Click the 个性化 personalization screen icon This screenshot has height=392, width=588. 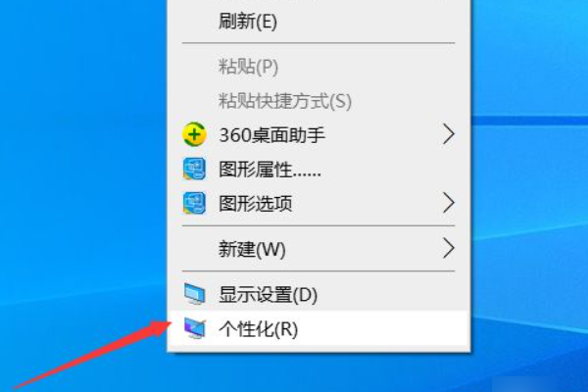(x=195, y=328)
